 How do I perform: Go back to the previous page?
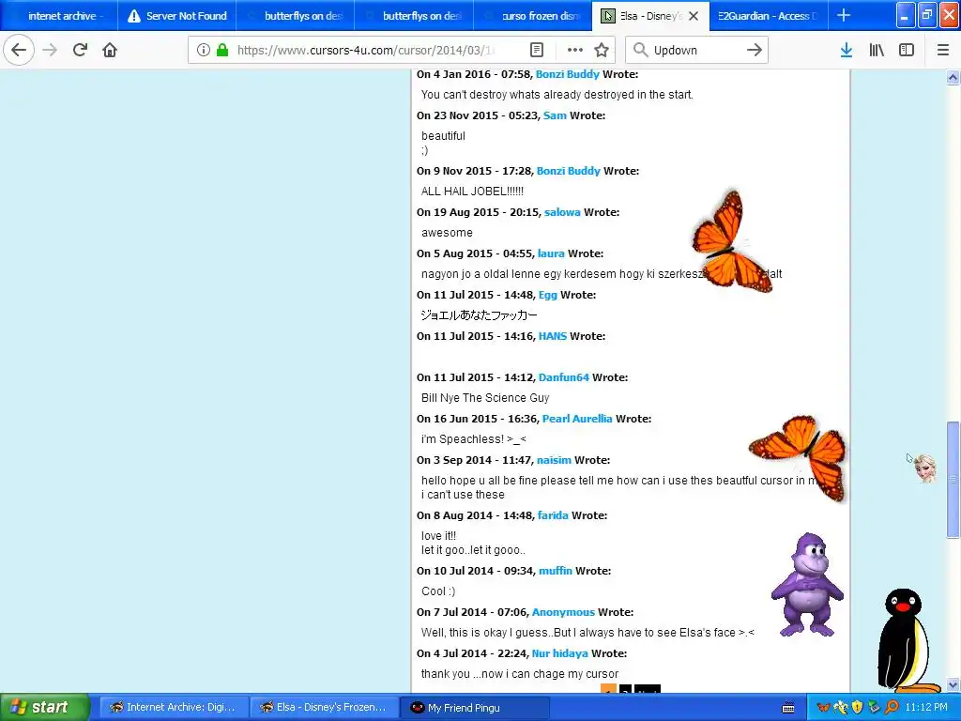click(x=19, y=50)
